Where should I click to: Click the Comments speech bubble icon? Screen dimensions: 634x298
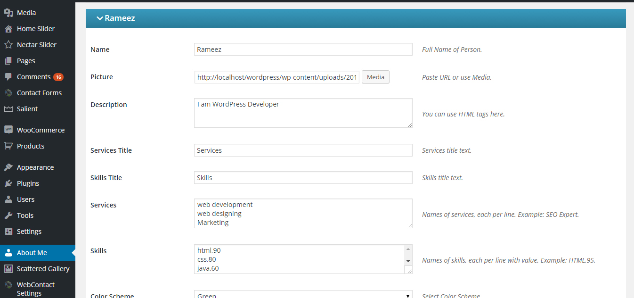click(x=8, y=77)
